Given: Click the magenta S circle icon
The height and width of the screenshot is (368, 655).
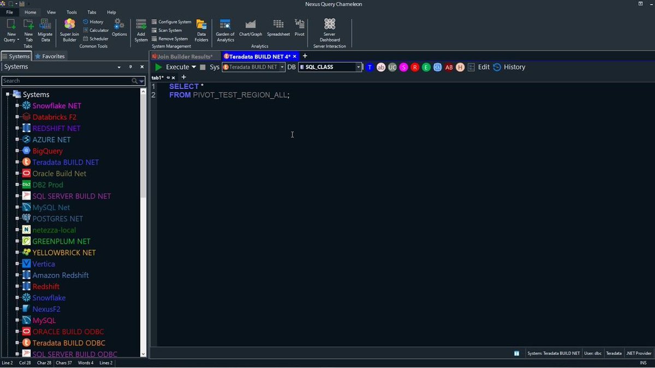Looking at the screenshot, I should point(403,67).
